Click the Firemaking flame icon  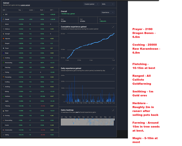3,77
